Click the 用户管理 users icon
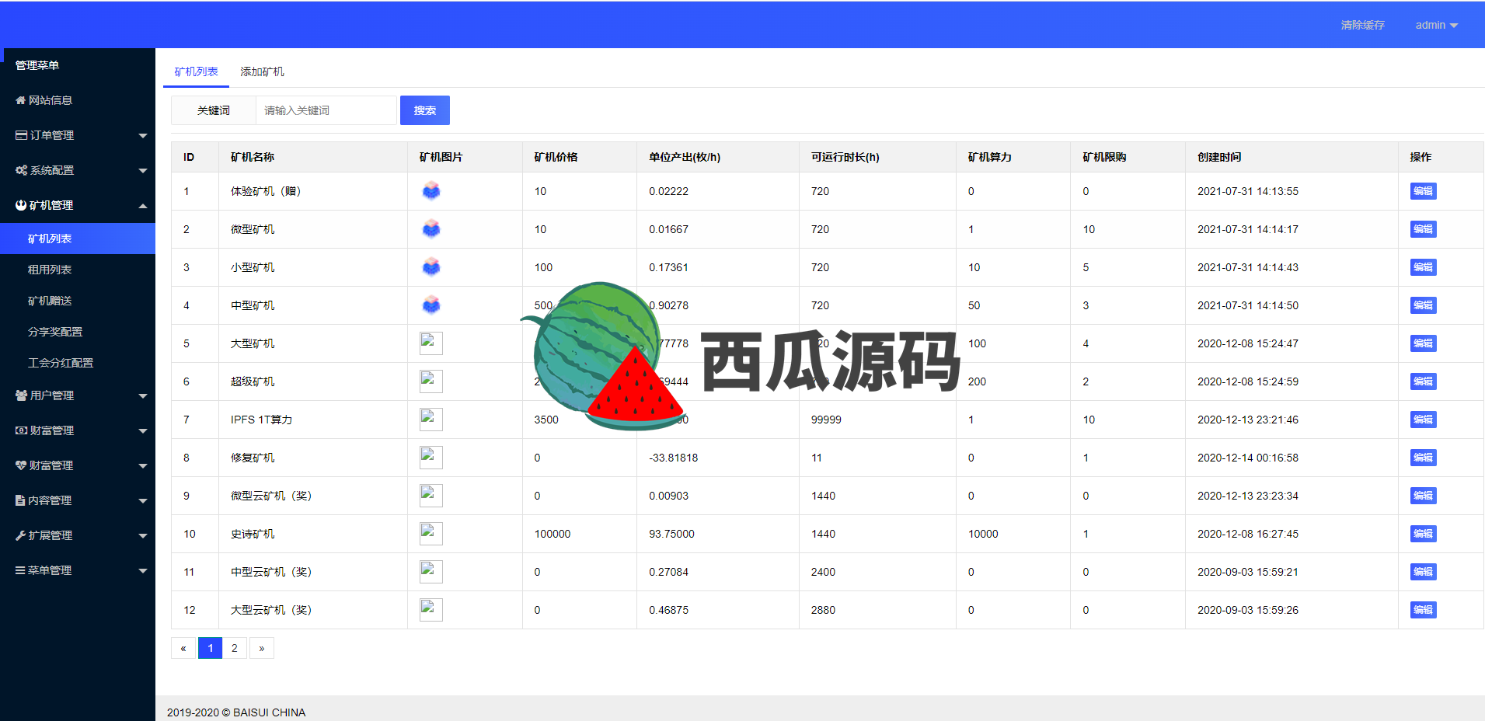The width and height of the screenshot is (1485, 721). [22, 395]
